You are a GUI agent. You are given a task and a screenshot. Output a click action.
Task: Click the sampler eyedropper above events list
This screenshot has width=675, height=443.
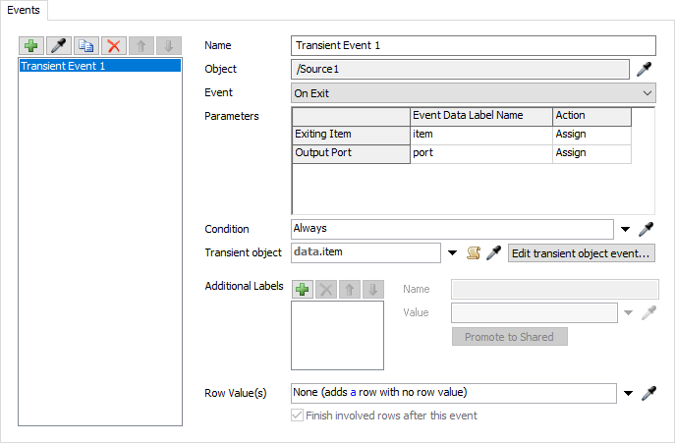click(x=61, y=46)
